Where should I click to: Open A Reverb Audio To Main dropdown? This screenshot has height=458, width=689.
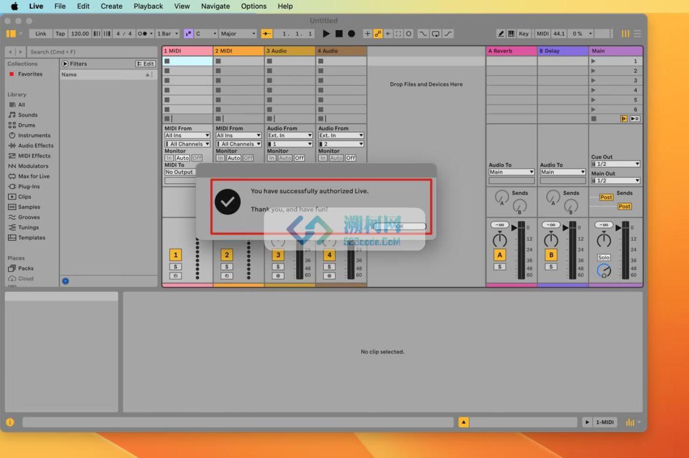511,172
